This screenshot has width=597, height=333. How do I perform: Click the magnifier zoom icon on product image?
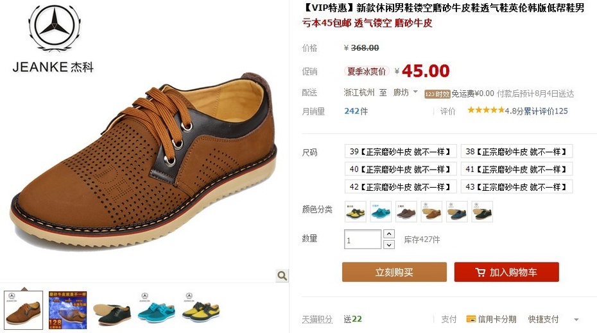[x=282, y=275]
